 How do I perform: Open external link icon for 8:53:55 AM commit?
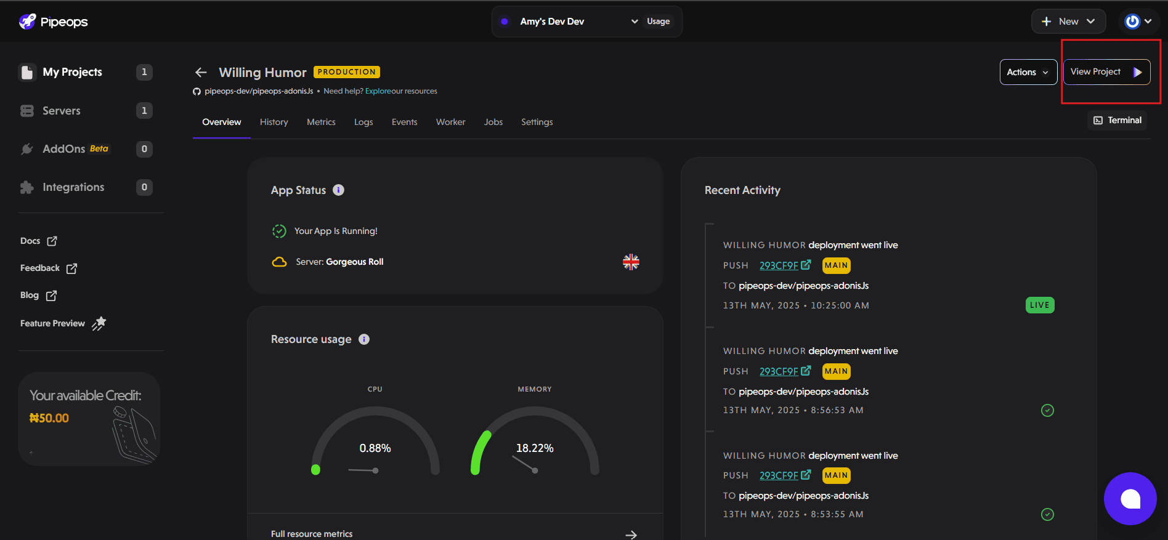(x=806, y=475)
